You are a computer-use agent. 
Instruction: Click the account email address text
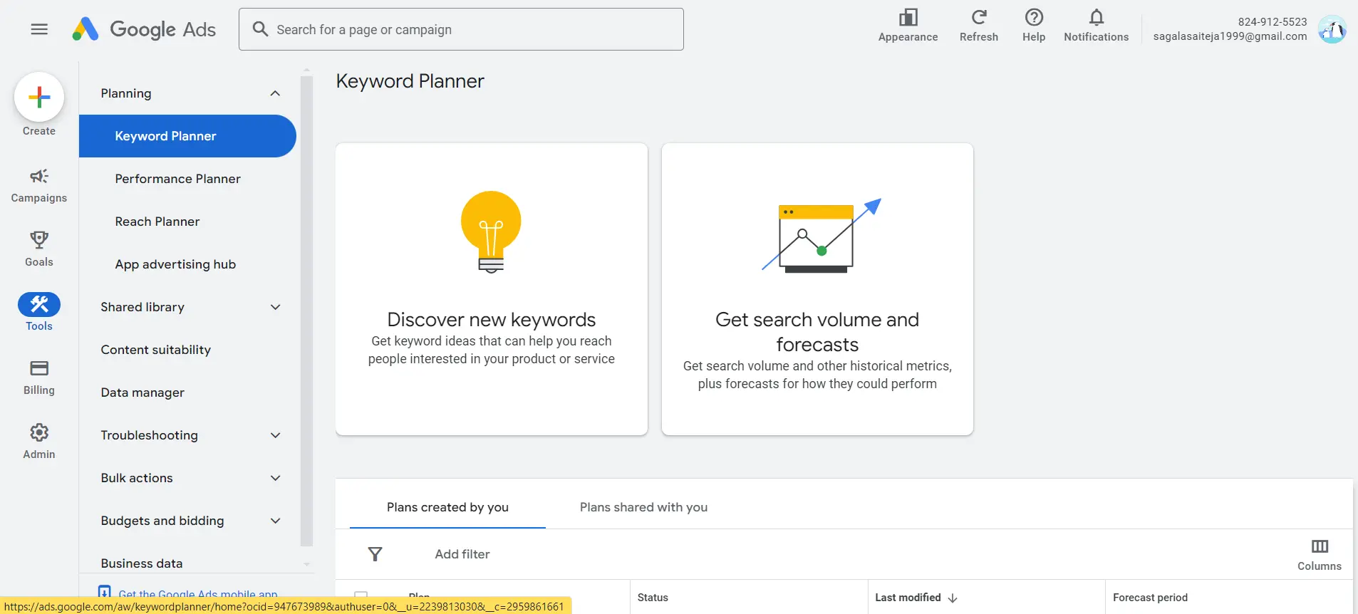click(x=1230, y=36)
